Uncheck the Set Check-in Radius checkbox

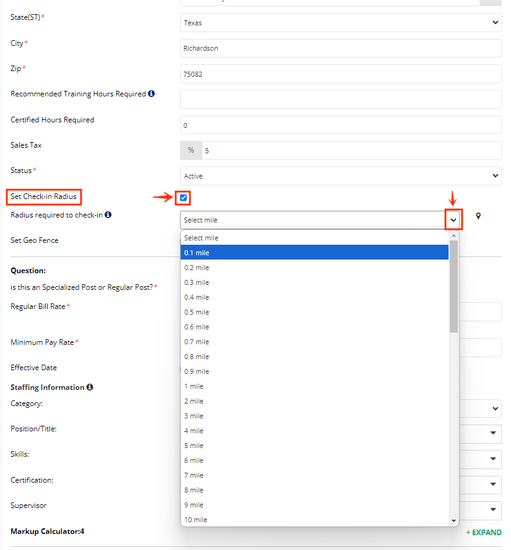183,198
